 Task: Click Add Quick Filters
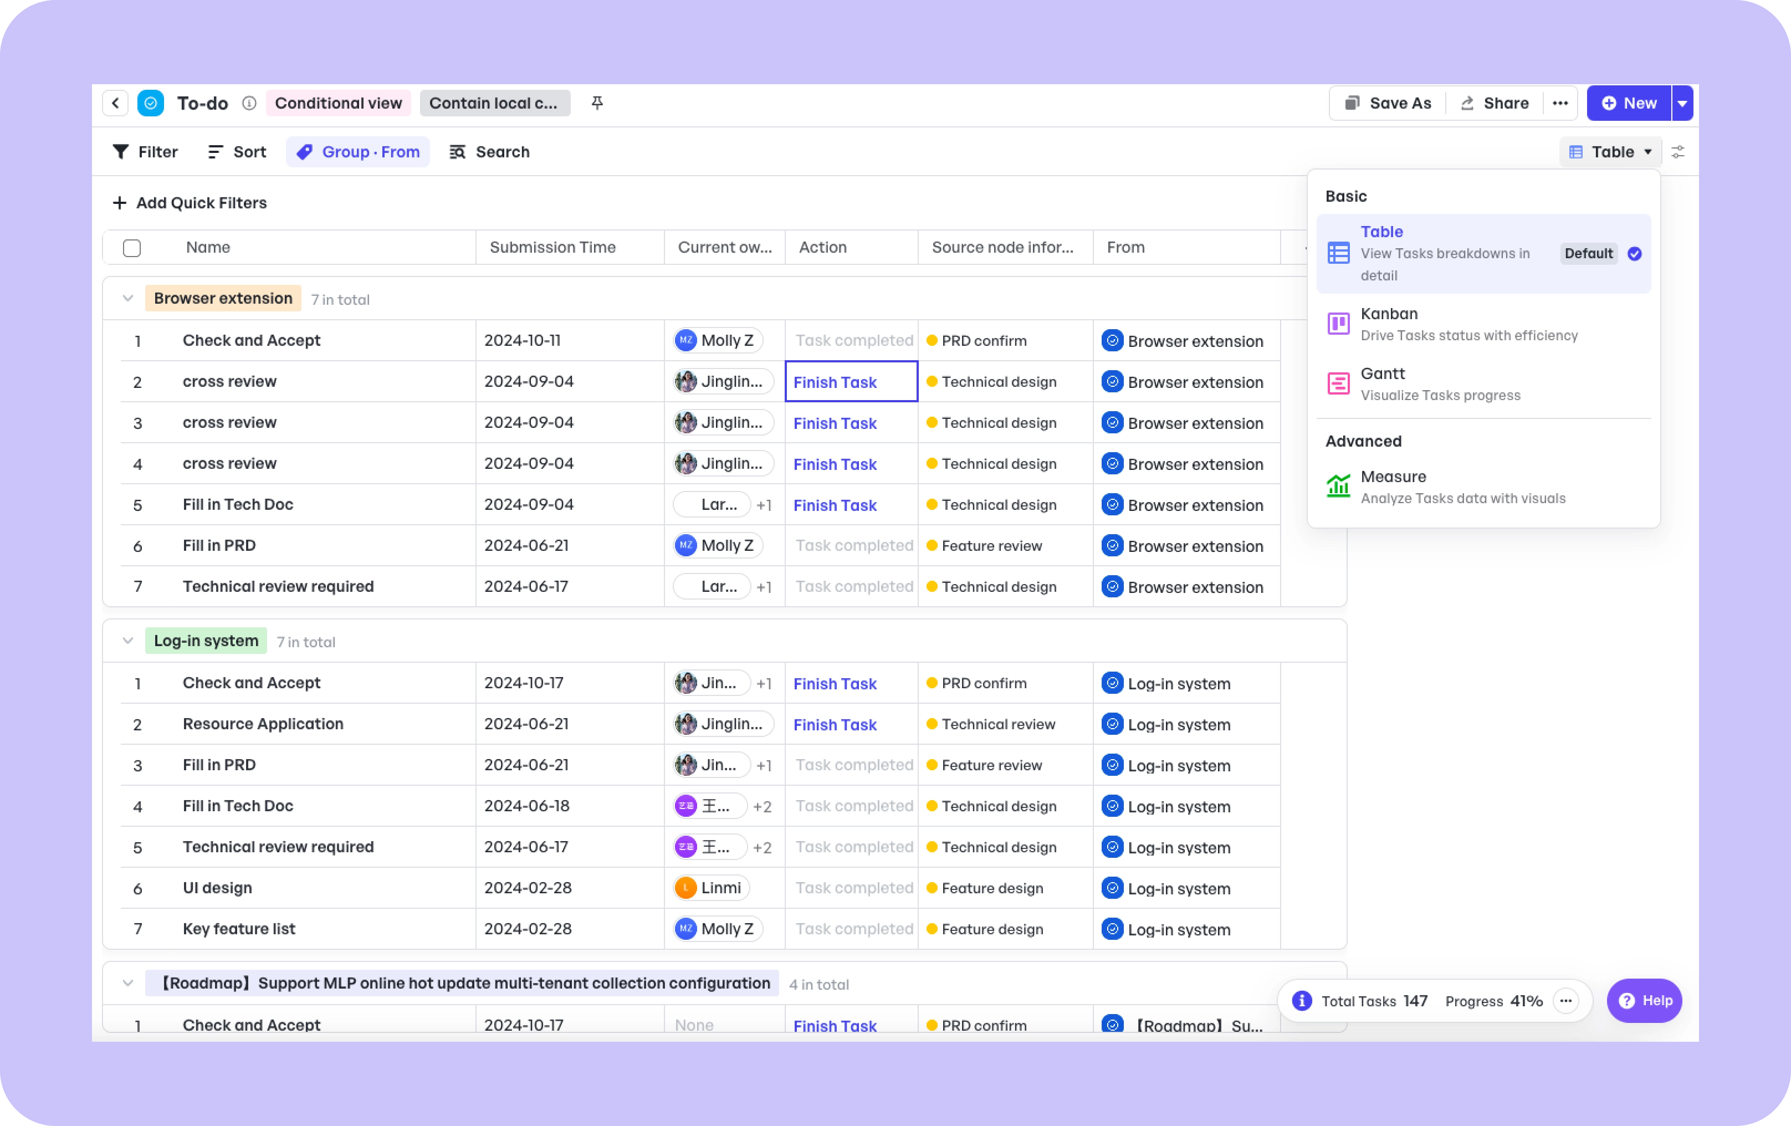(x=190, y=202)
